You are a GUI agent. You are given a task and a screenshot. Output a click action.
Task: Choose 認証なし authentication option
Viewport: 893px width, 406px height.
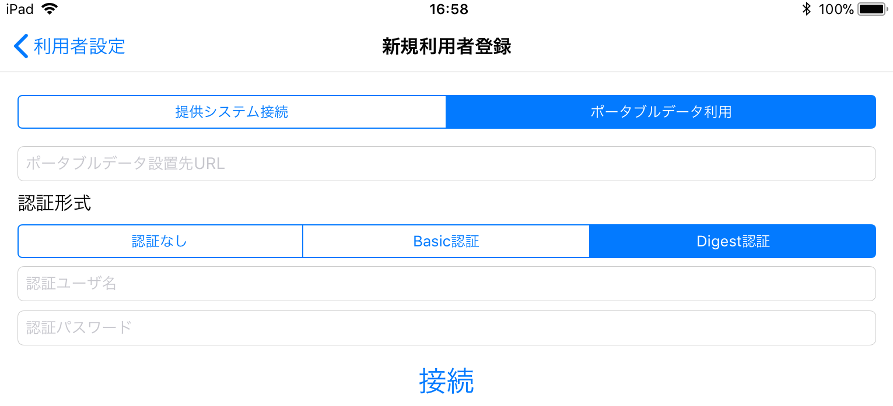coord(160,241)
